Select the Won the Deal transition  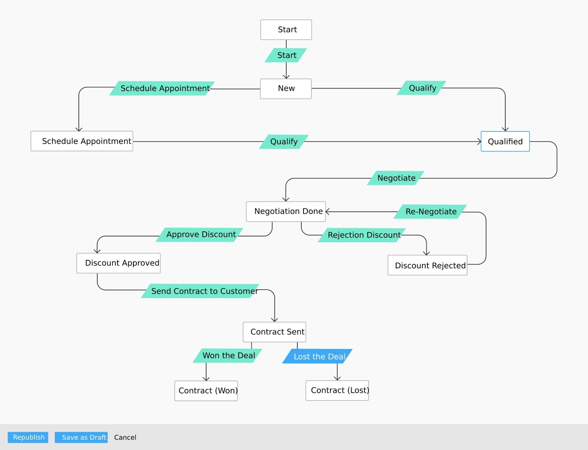(227, 356)
